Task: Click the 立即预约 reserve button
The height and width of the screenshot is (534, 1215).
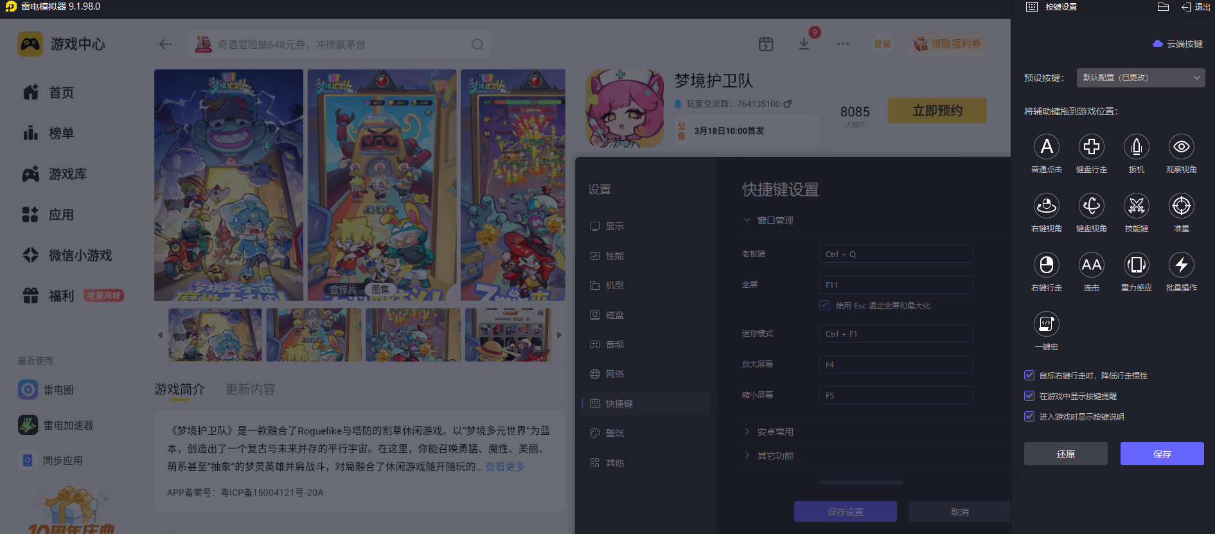Action: (x=937, y=111)
